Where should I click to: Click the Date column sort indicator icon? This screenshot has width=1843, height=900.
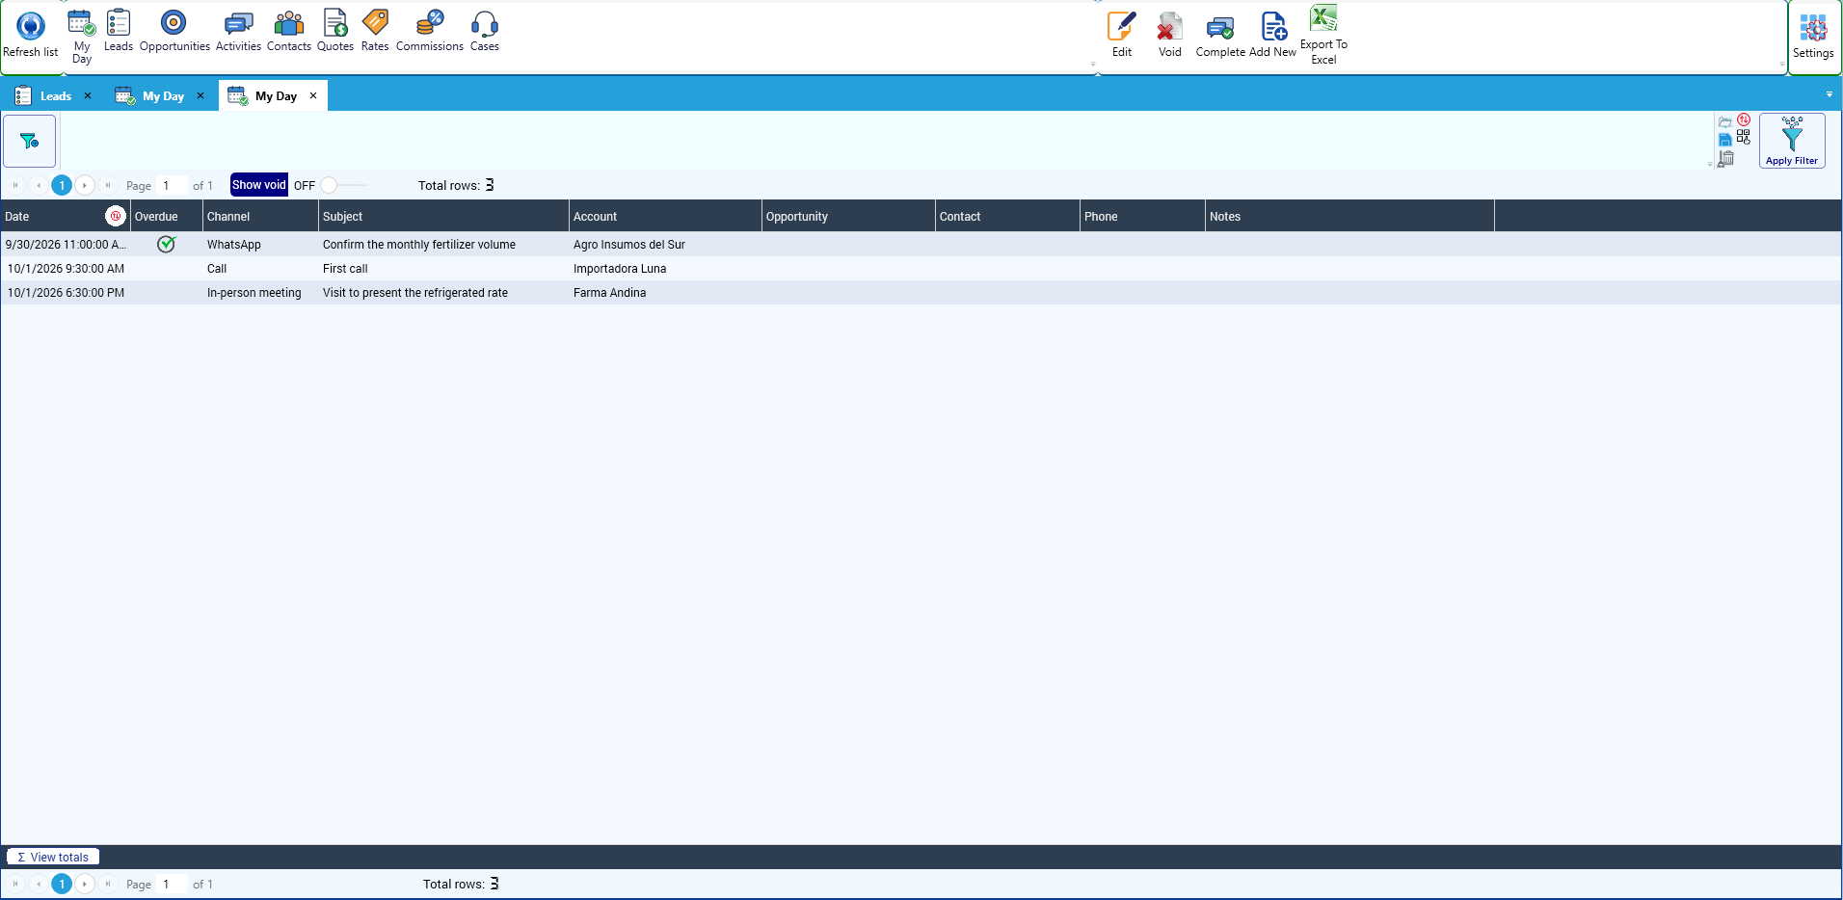[116, 216]
